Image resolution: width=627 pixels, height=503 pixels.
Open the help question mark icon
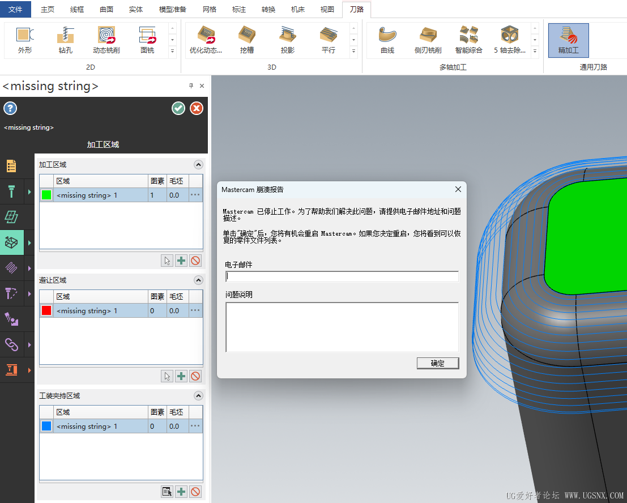10,108
